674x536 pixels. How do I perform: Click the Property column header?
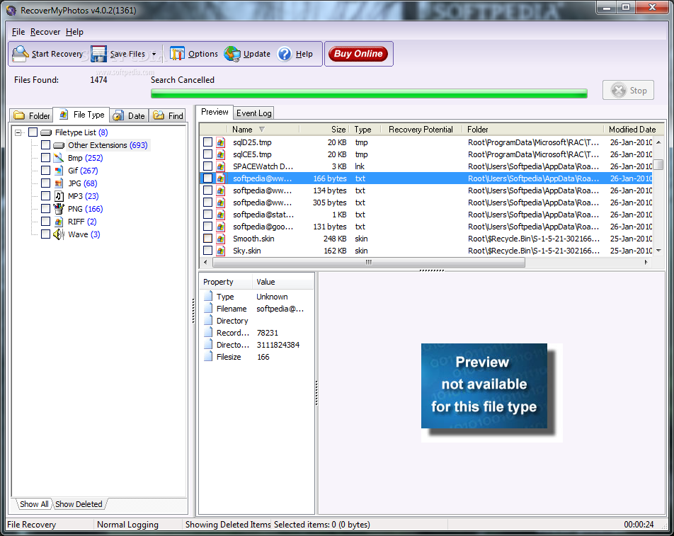[x=226, y=282]
